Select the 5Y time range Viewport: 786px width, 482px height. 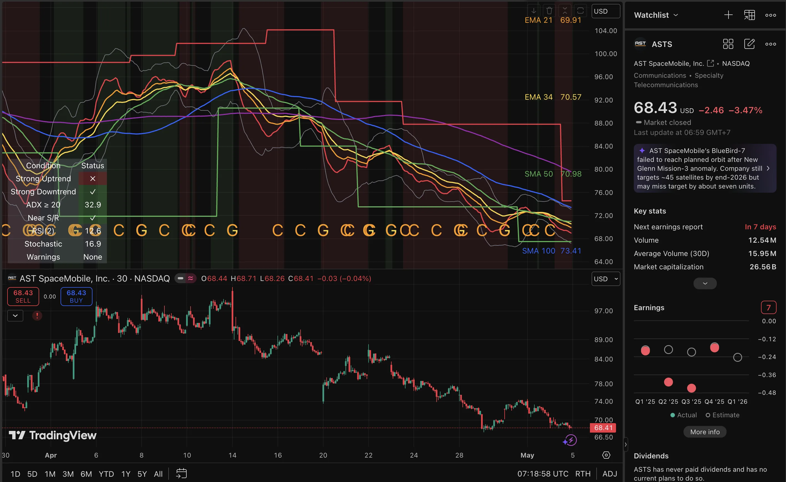point(142,474)
